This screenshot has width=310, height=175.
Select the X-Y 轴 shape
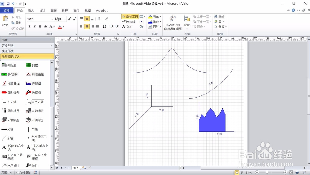point(9,102)
